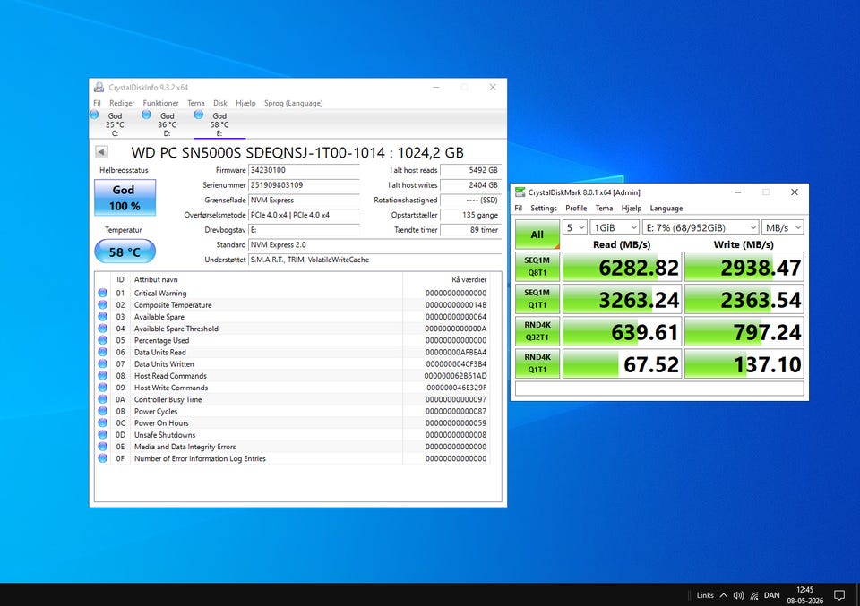Click status orb for Host Write Commands
The height and width of the screenshot is (606, 860).
(x=102, y=388)
